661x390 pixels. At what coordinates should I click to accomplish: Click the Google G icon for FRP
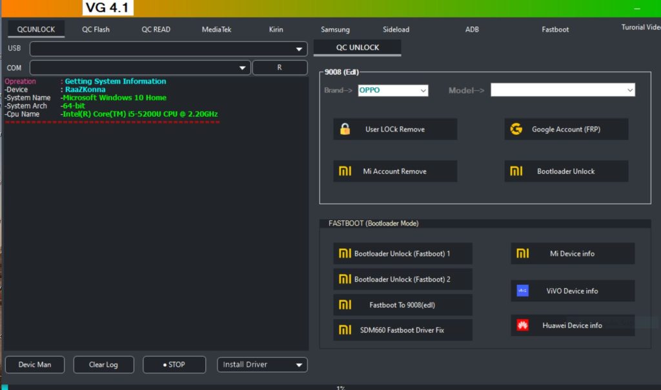pyautogui.click(x=516, y=129)
